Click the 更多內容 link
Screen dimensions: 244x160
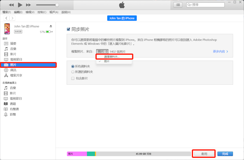tap(220, 51)
